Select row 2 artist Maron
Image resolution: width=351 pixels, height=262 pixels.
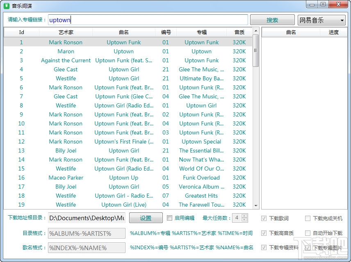(66, 51)
